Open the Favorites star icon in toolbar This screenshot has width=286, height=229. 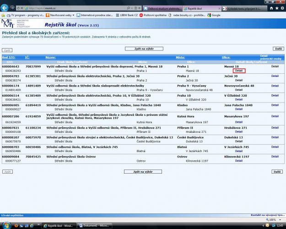point(277,8)
